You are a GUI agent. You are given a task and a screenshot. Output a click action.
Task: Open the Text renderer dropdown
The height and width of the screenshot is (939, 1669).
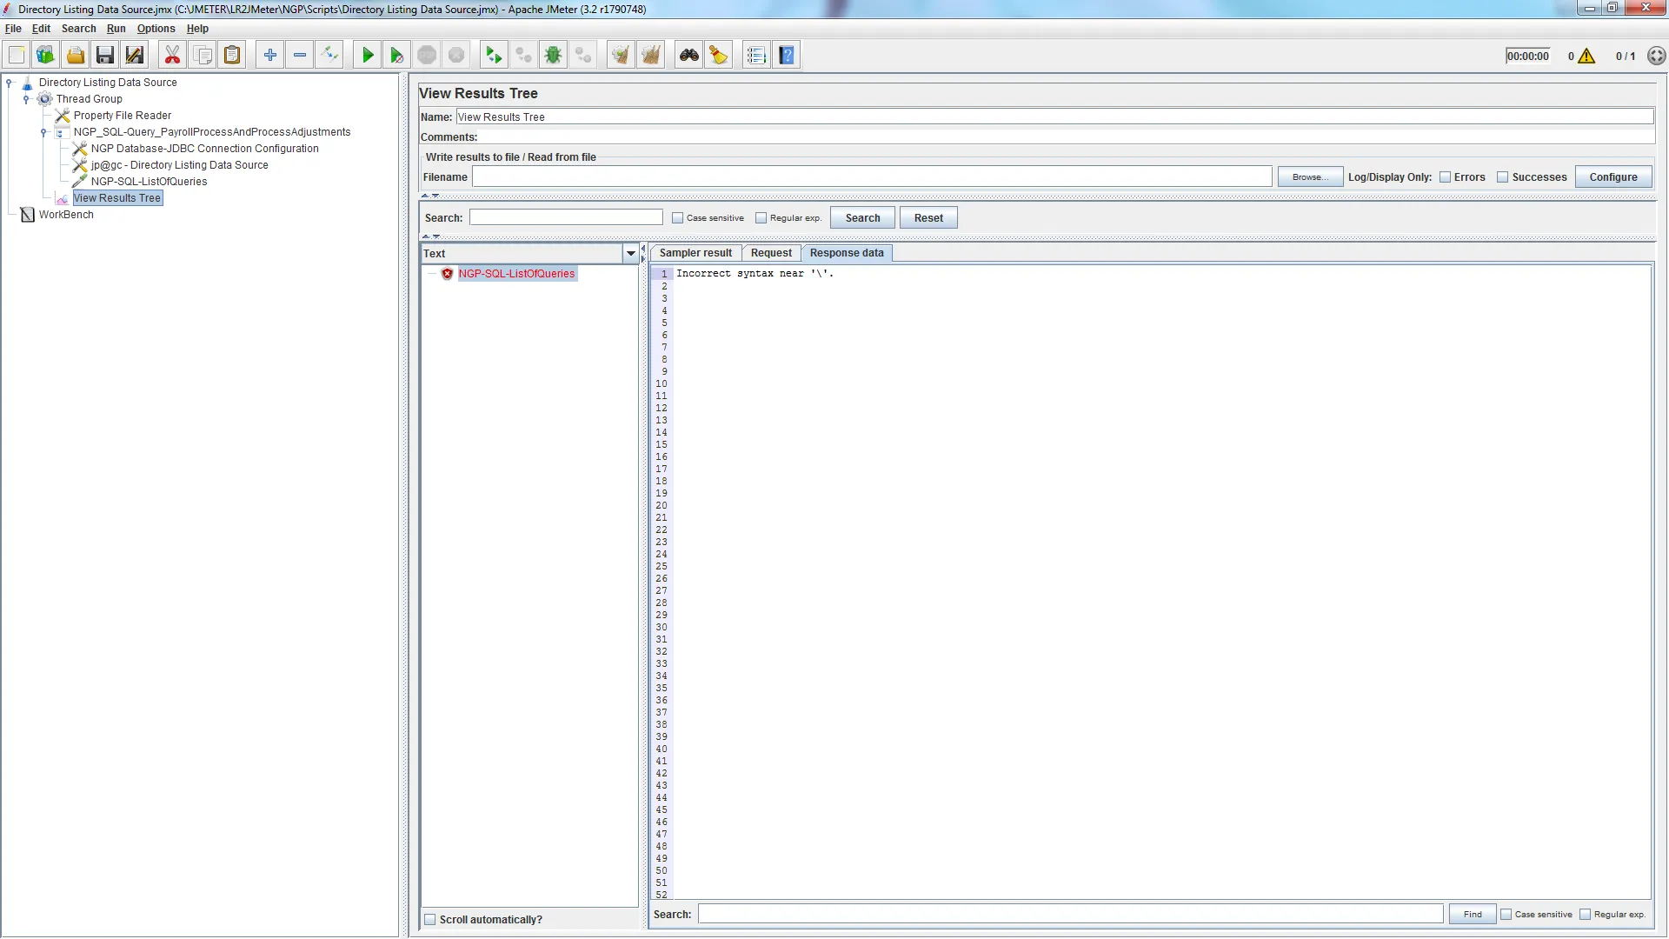click(x=631, y=254)
